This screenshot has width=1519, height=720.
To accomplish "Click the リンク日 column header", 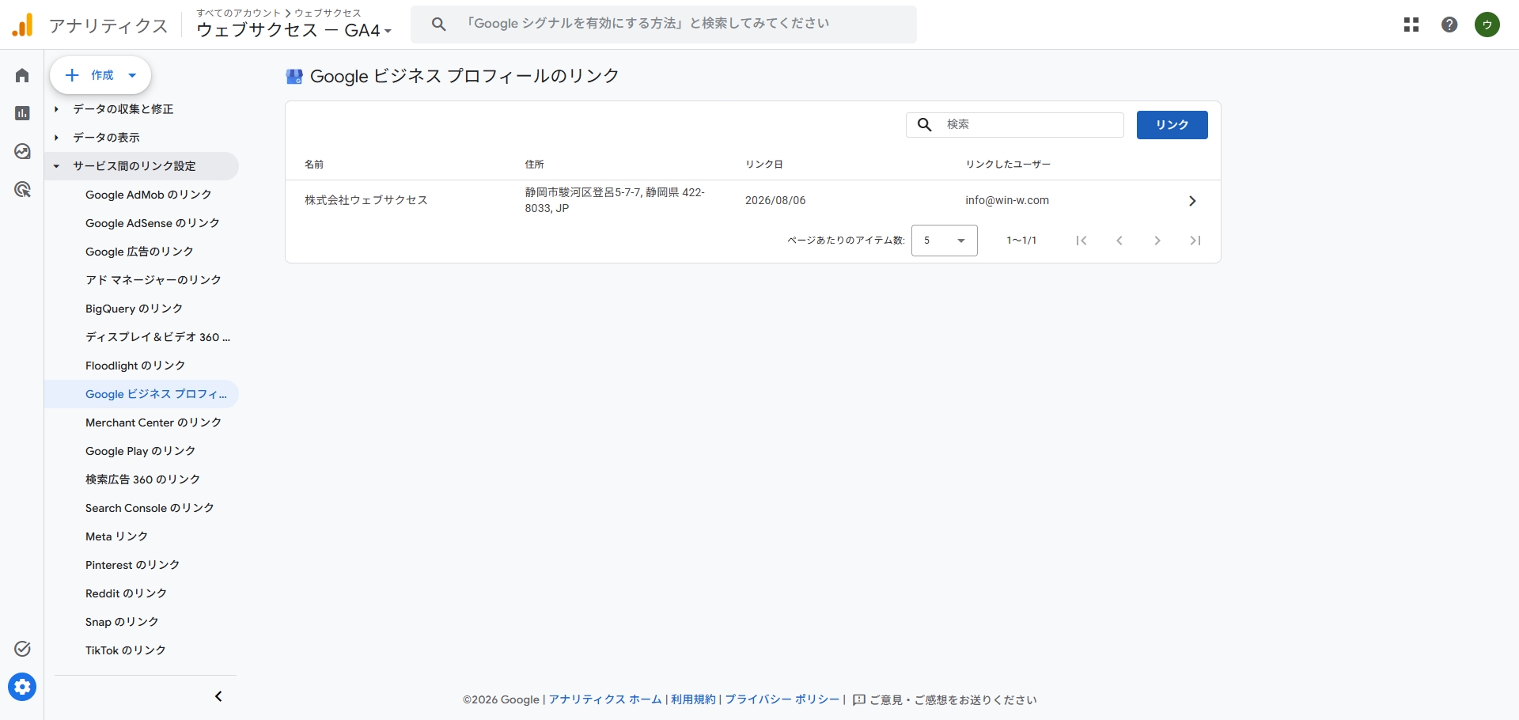I will (764, 165).
